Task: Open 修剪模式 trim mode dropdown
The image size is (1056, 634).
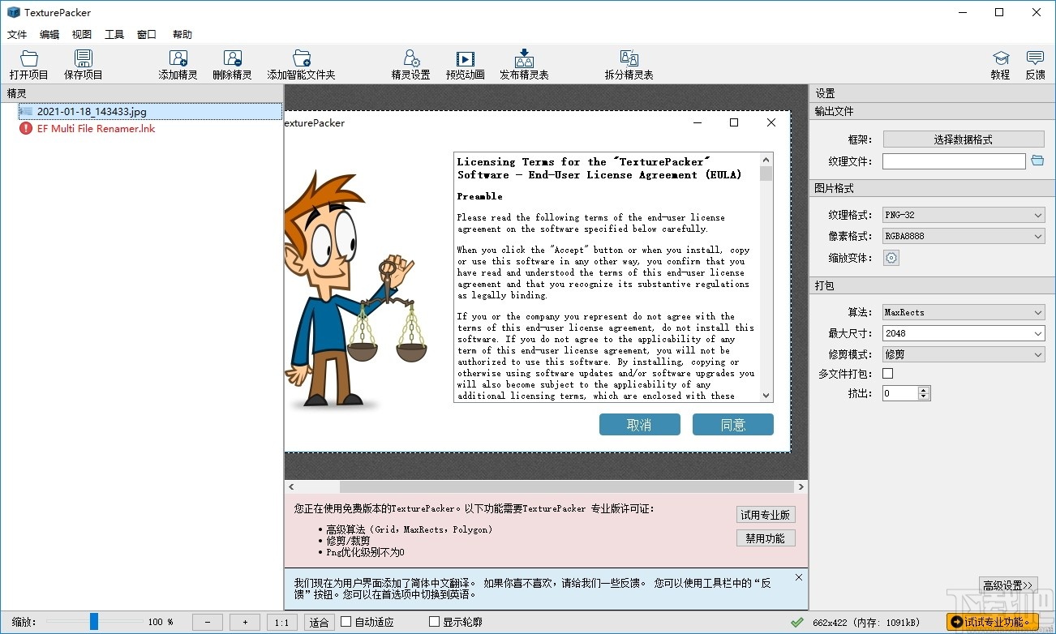Action: coord(964,354)
